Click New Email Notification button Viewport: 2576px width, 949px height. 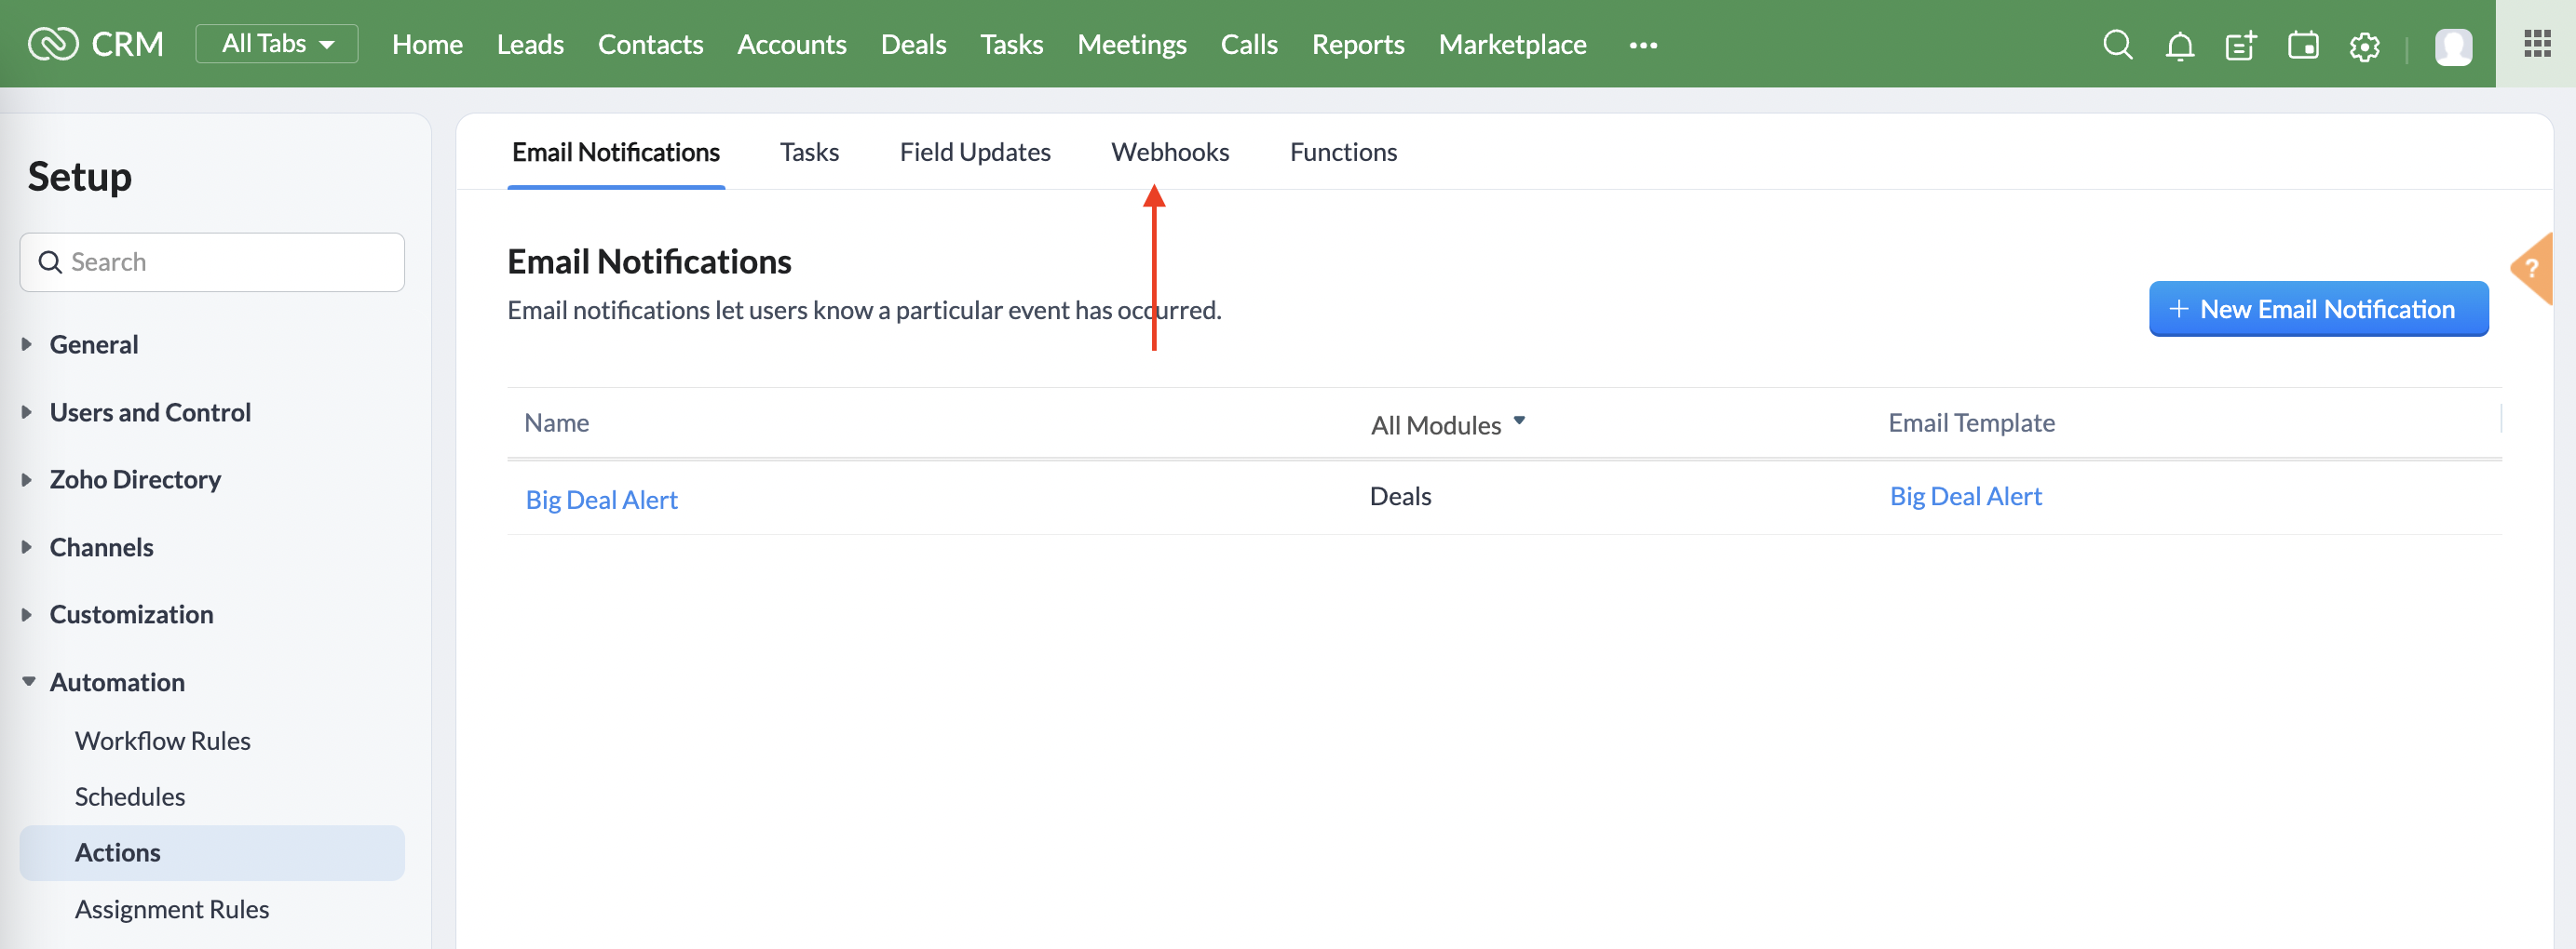coord(2318,309)
